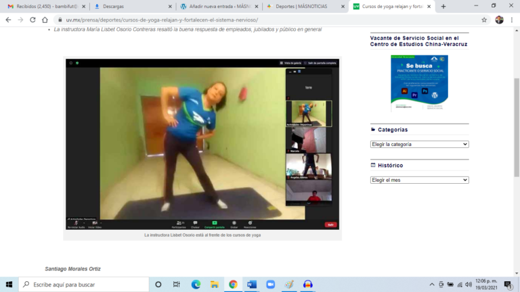The width and height of the screenshot is (520, 292).
Task: Open Microsoft Word from the taskbar
Action: tap(252, 285)
